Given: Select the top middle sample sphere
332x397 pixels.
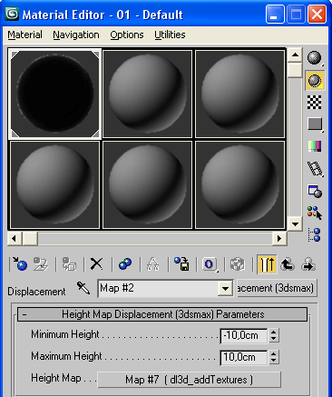Looking at the screenshot, I should pos(147,94).
